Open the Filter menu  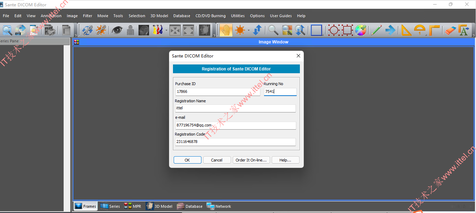pyautogui.click(x=88, y=16)
